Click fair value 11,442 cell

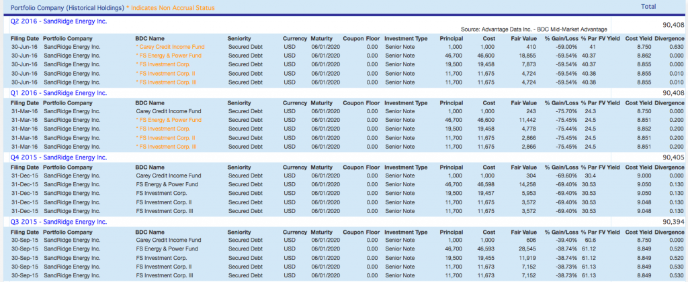tap(528, 120)
